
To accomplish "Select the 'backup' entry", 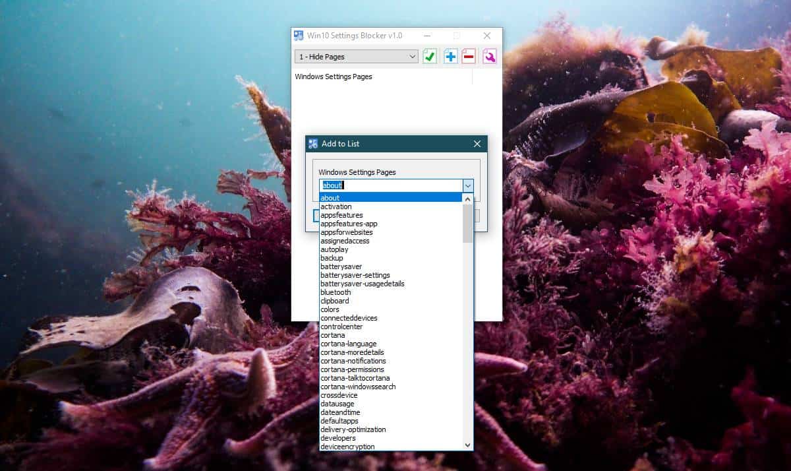I will pyautogui.click(x=391, y=258).
